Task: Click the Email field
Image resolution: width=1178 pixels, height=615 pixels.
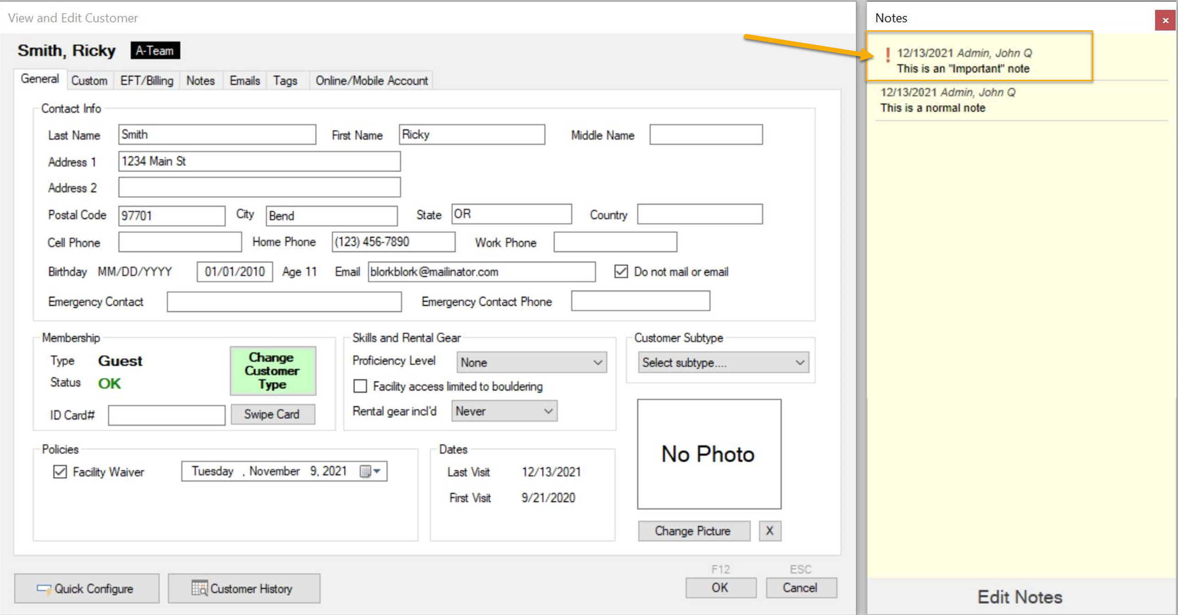Action: [481, 271]
